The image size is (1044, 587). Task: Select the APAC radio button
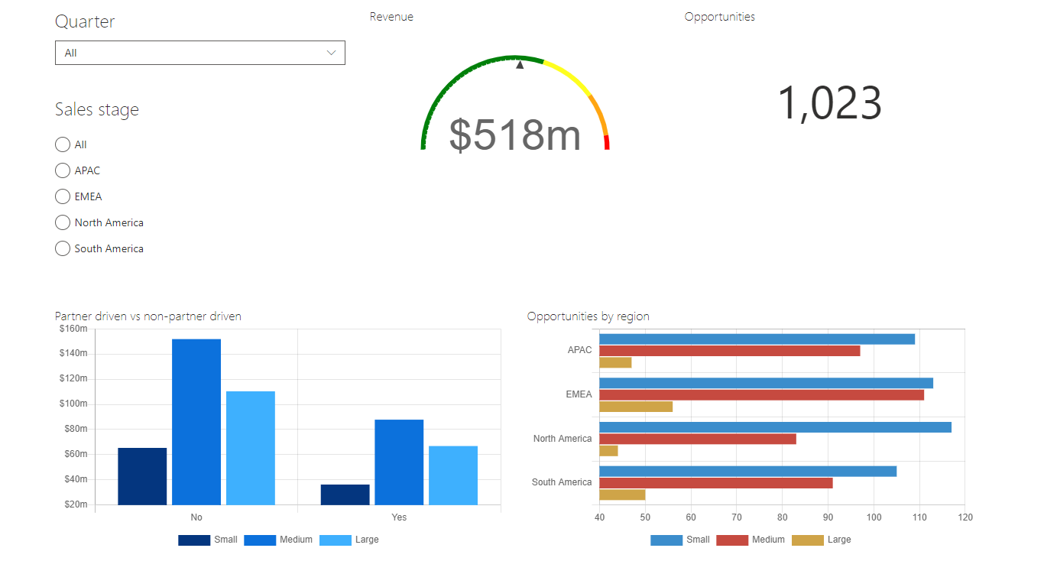click(63, 170)
